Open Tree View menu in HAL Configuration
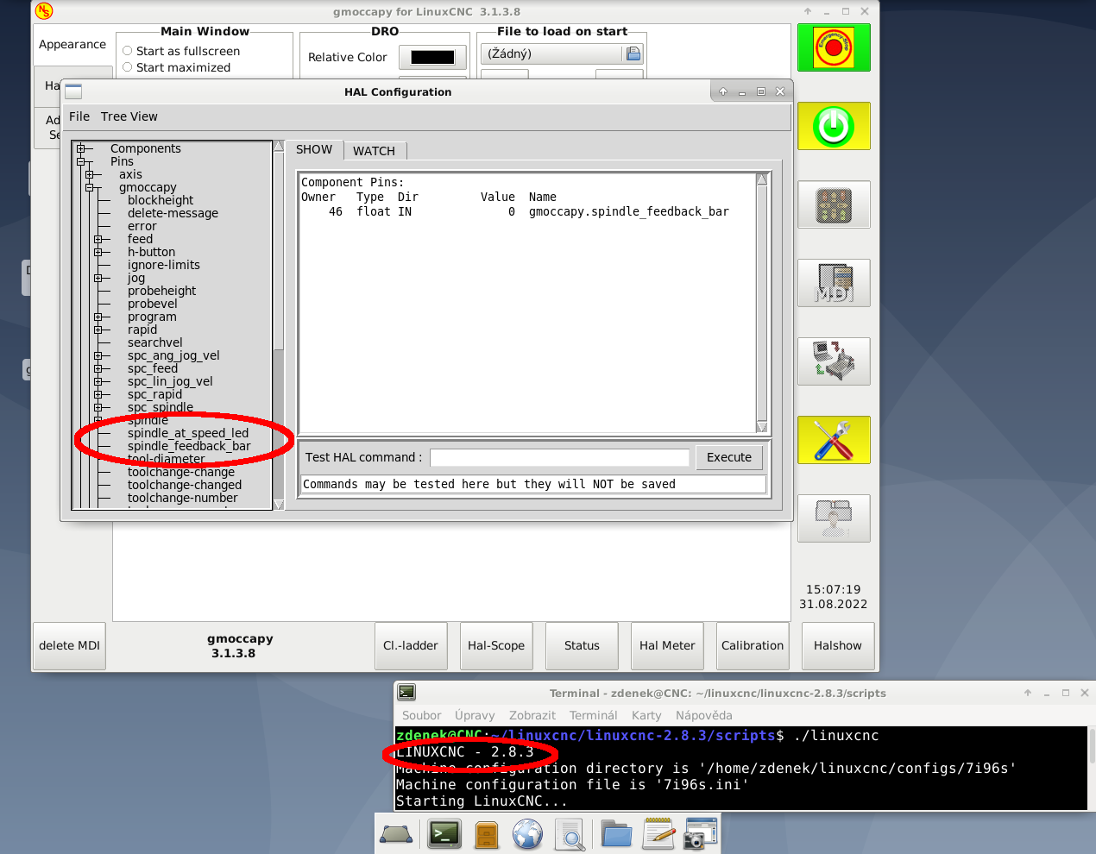 (129, 116)
